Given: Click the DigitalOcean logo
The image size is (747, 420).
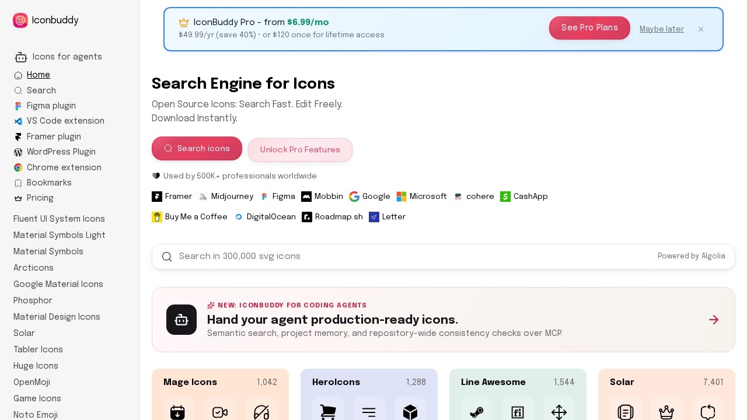Looking at the screenshot, I should [239, 217].
